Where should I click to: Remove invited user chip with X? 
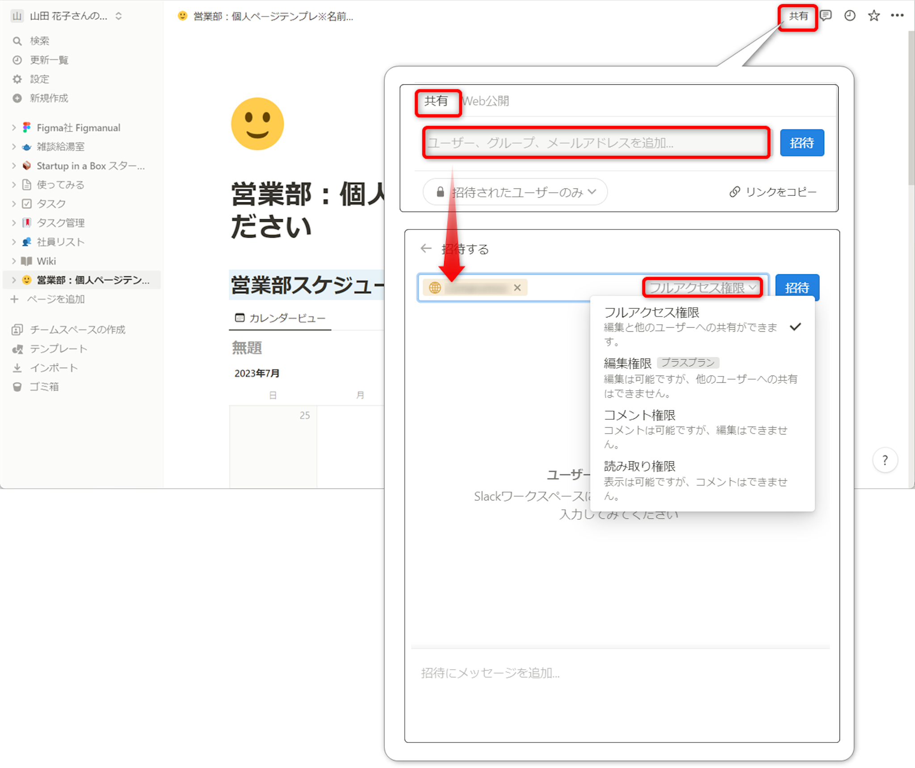point(517,288)
